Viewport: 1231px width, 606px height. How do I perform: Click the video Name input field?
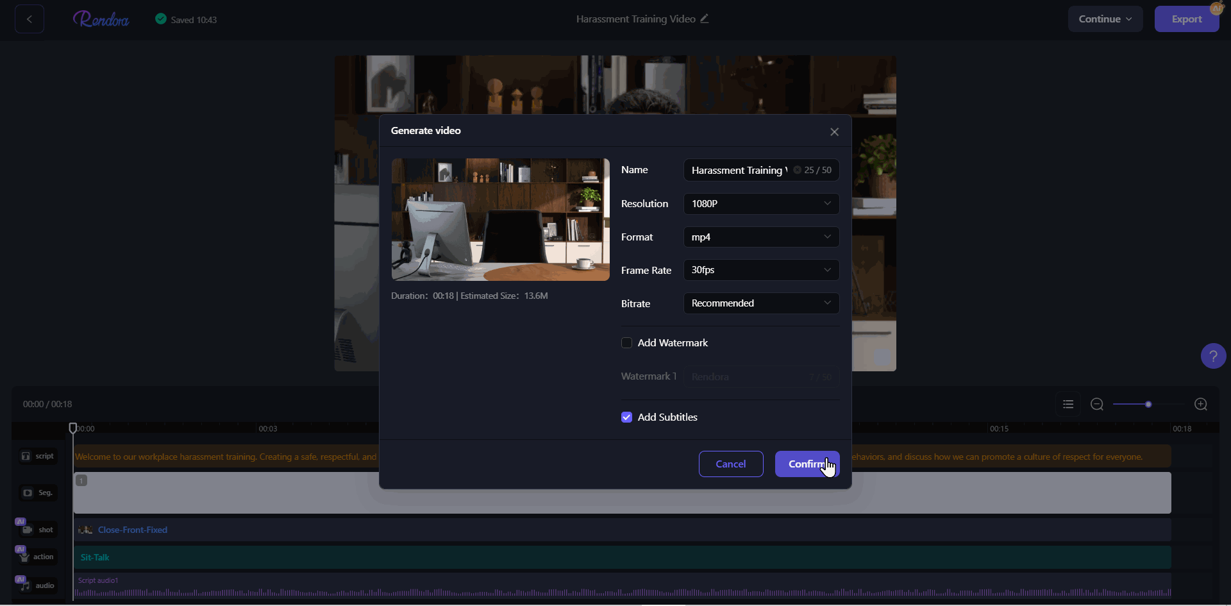739,171
